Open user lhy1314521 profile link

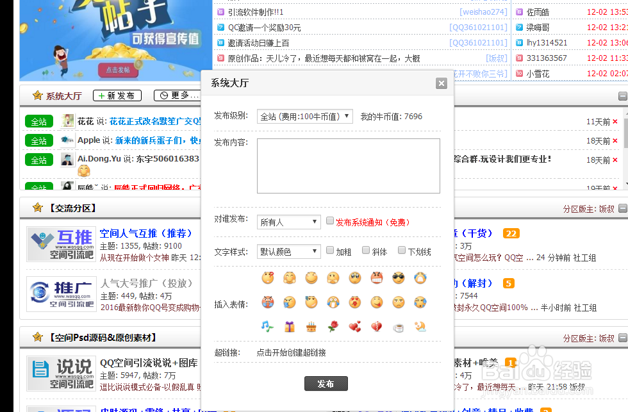547,42
